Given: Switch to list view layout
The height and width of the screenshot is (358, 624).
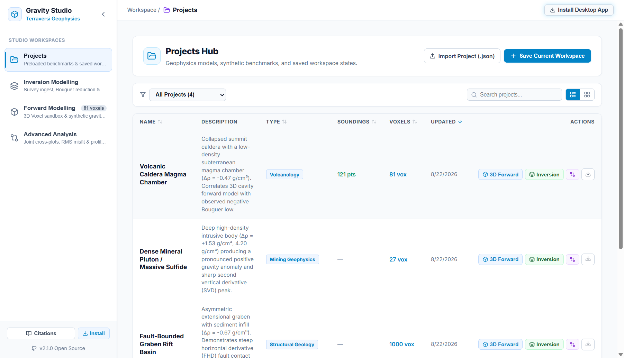Looking at the screenshot, I should click(x=573, y=95).
